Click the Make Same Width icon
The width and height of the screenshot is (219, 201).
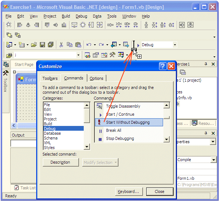pyautogui.click(x=74, y=25)
